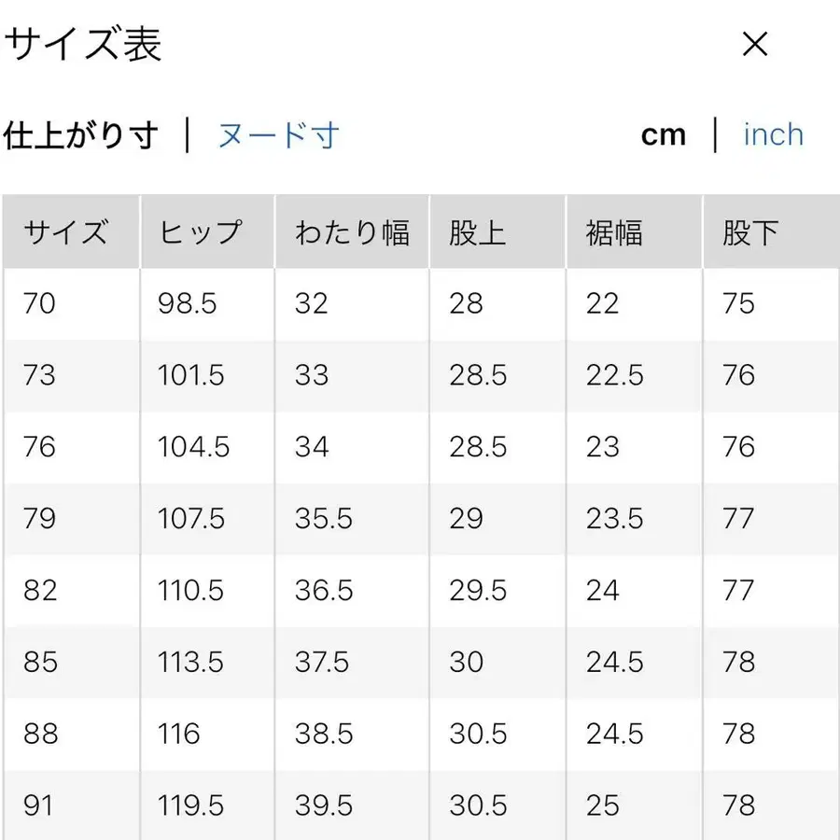Close the サイズ表 size chart modal

coord(754,44)
